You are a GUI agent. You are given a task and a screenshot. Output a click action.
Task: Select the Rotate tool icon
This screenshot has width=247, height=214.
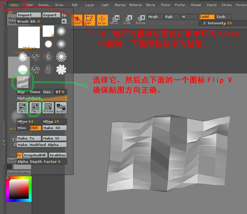(141, 20)
